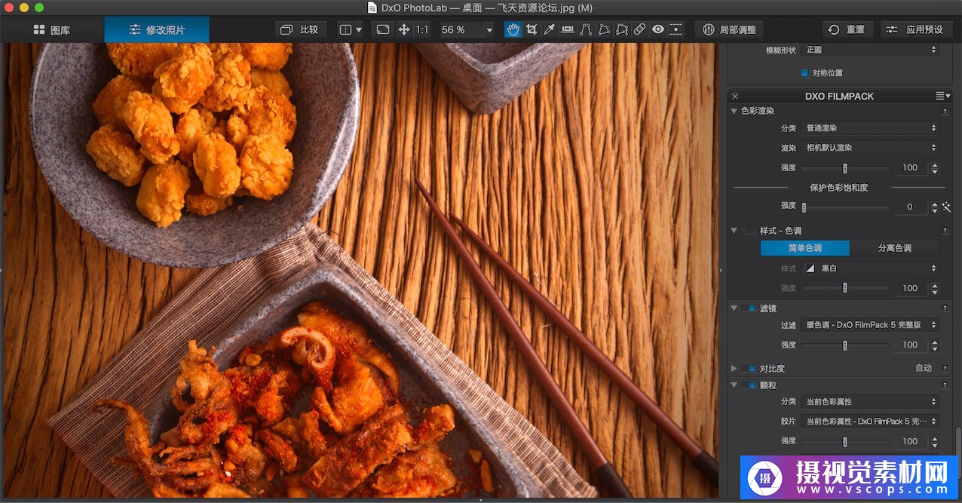Close the DXO FILMPACK palette with X
Image resolution: width=962 pixels, height=503 pixels.
pos(735,97)
